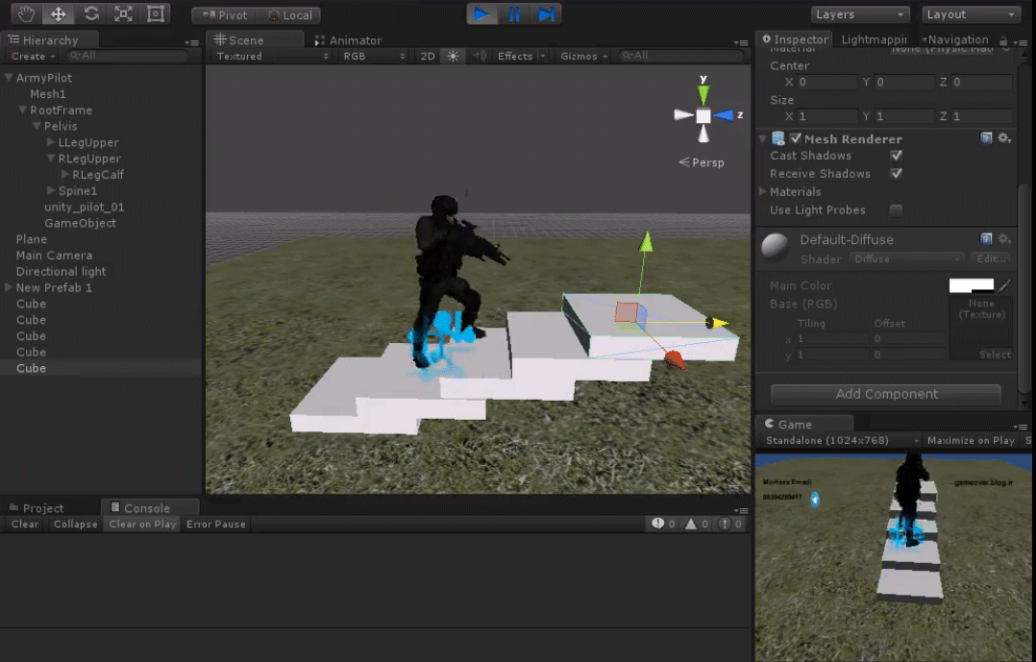Toggle Cast Shadows checkbox
Screen dimensions: 1036x662
pos(896,156)
